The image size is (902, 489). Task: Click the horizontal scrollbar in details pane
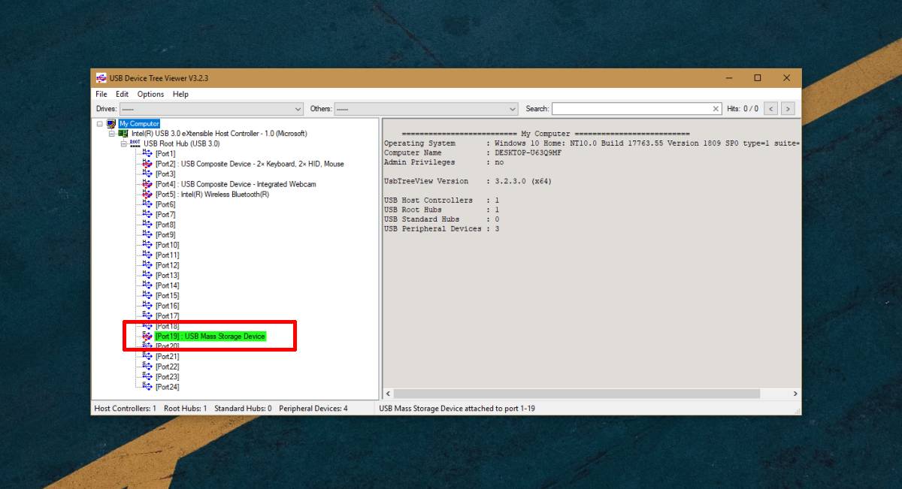577,394
